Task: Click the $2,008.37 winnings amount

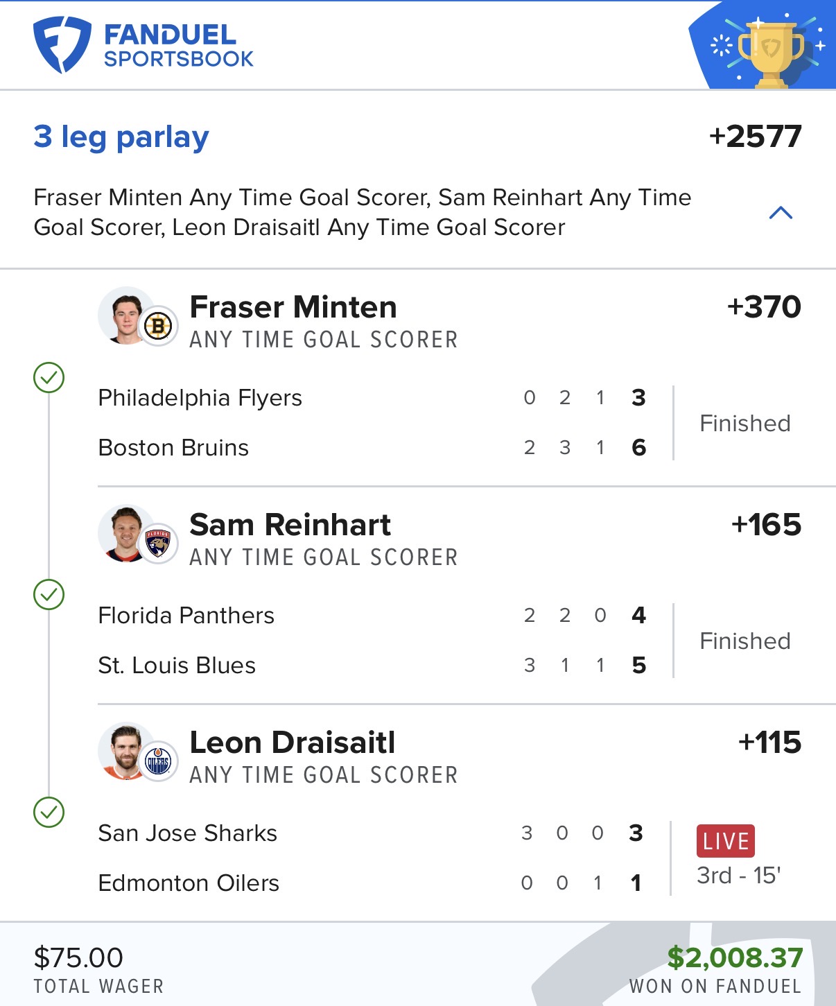Action: click(734, 957)
